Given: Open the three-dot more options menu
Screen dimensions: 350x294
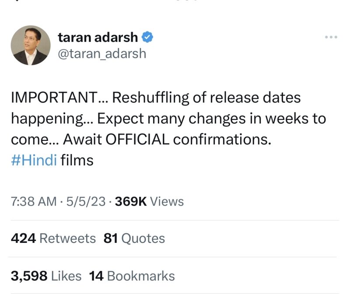Looking at the screenshot, I should (331, 38).
